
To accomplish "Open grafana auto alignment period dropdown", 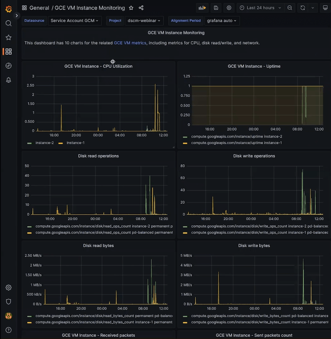I will (222, 21).
